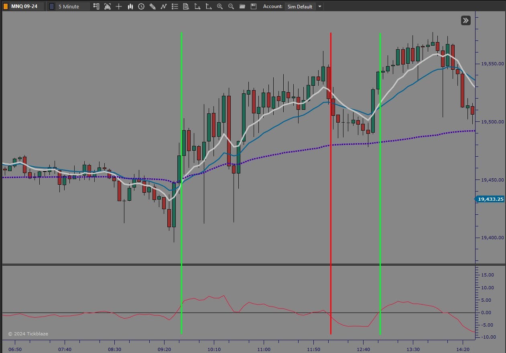Click the Account: label
Viewport: 506px width, 353px height.
273,6
